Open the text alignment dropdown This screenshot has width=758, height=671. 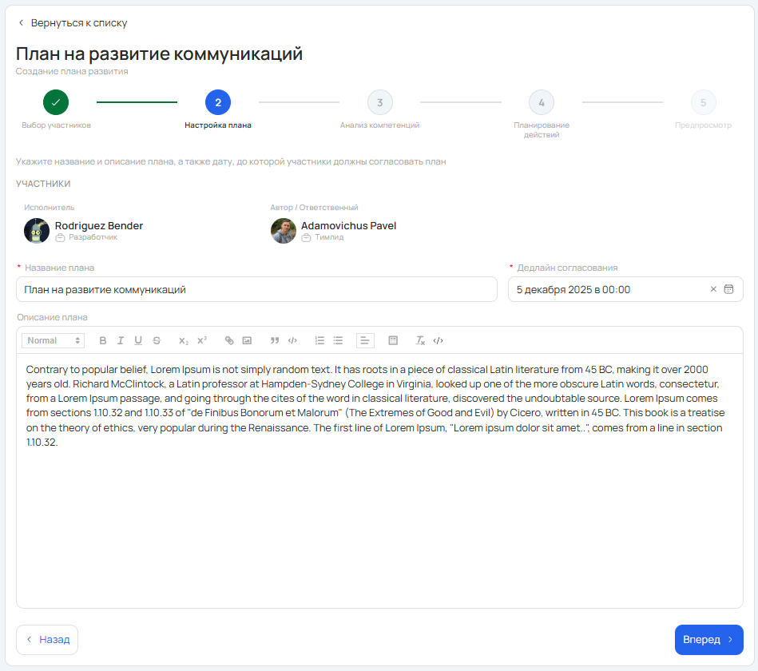(365, 340)
